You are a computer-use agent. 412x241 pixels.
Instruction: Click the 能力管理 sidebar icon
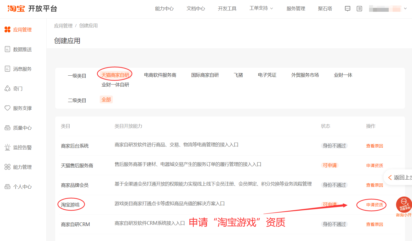click(x=8, y=167)
